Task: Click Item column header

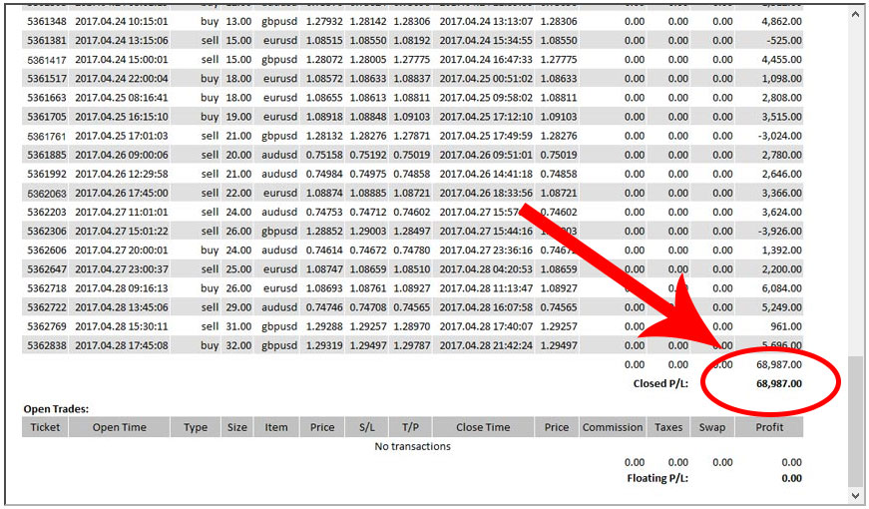Action: point(276,427)
